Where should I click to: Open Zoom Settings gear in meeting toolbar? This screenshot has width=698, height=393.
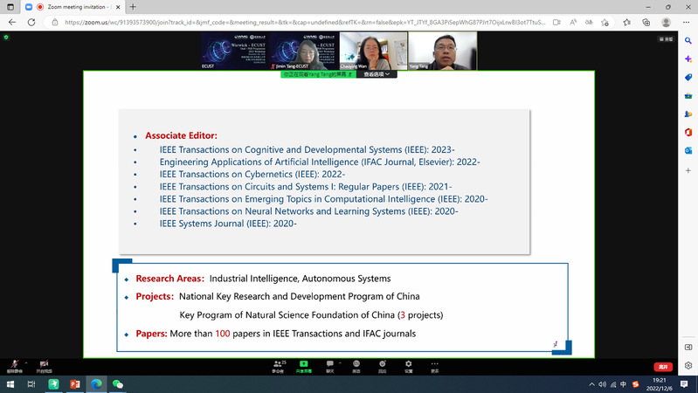pyautogui.click(x=408, y=366)
